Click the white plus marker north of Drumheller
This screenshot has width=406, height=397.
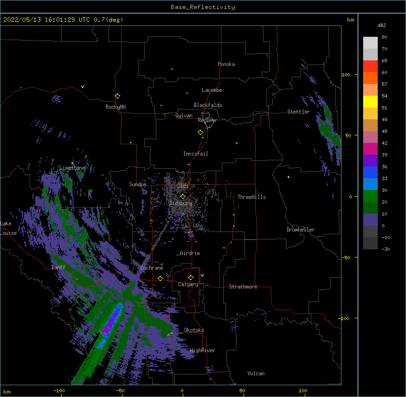(288, 177)
